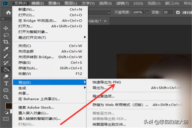
Task: Collapse the toolbar double-arrow handle
Action: [3, 19]
